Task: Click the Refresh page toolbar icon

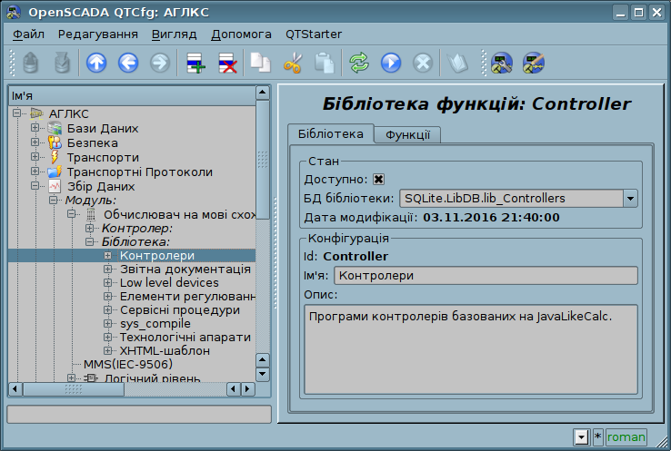Action: [359, 63]
